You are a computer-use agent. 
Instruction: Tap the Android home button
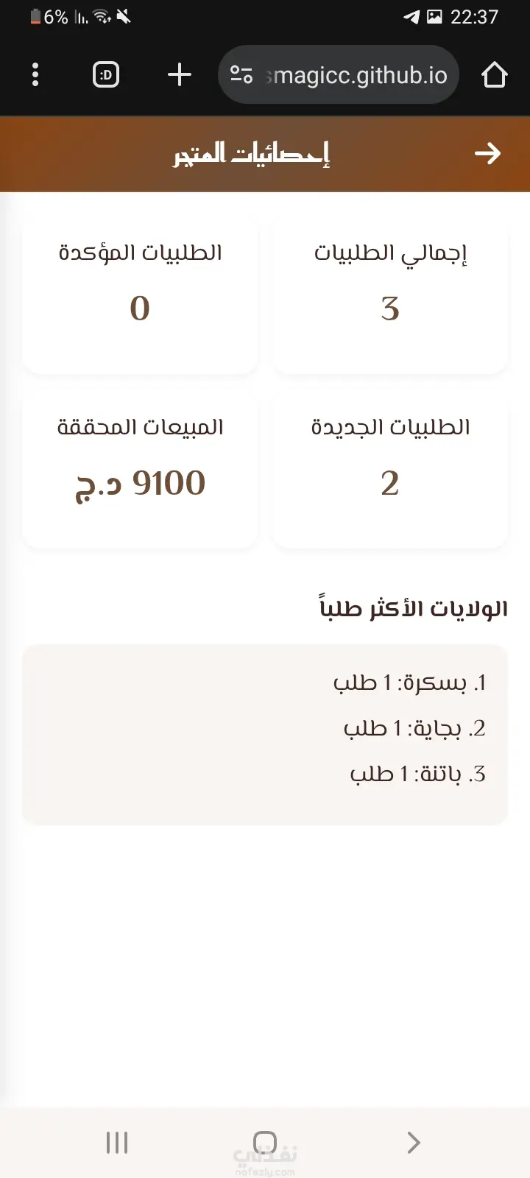coord(265,1143)
